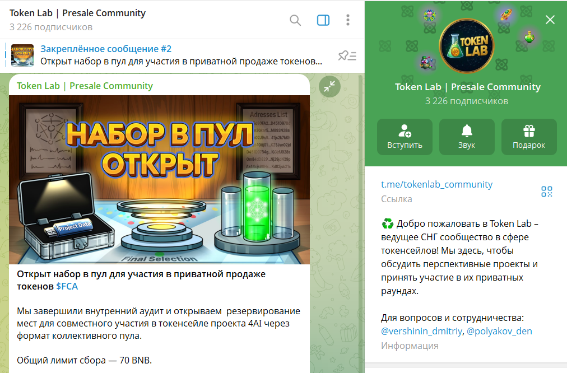Image resolution: width=567 pixels, height=373 pixels.
Task: Click the $FCA cashtag in the post
Action: [x=67, y=286]
